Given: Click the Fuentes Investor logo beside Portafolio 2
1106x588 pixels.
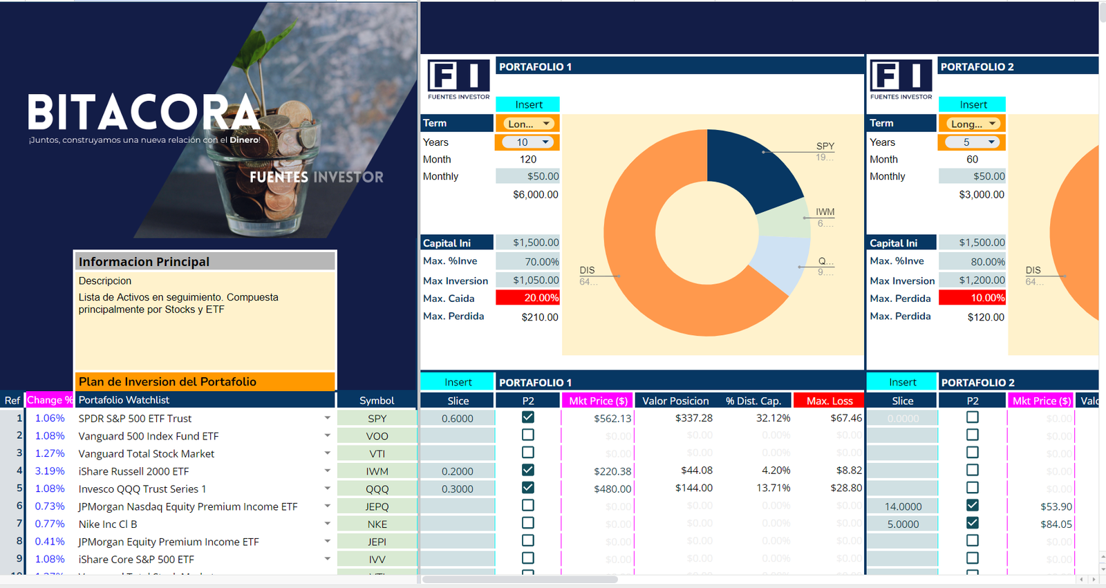Looking at the screenshot, I should [x=901, y=79].
